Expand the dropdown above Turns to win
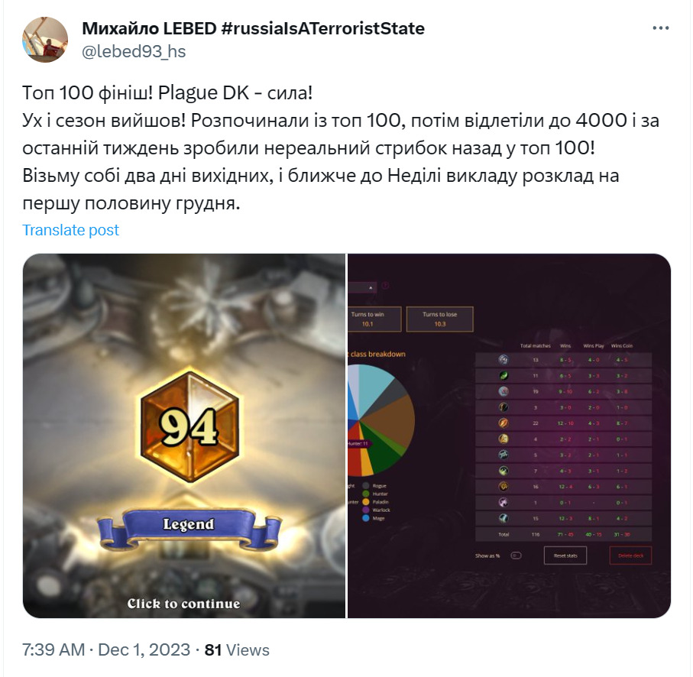The width and height of the screenshot is (693, 677). 362,287
